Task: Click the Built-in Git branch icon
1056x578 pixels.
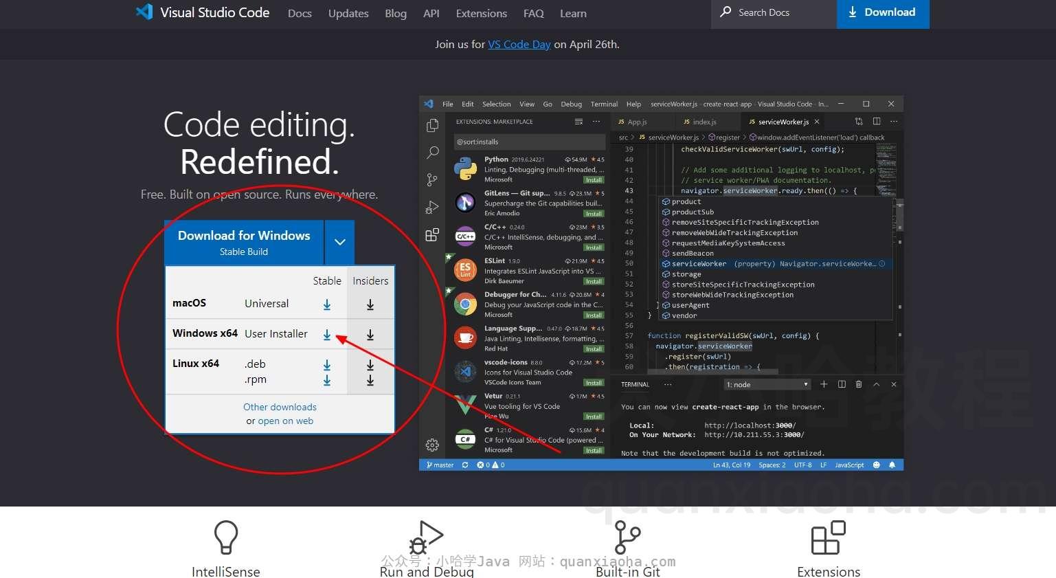Action: [627, 537]
